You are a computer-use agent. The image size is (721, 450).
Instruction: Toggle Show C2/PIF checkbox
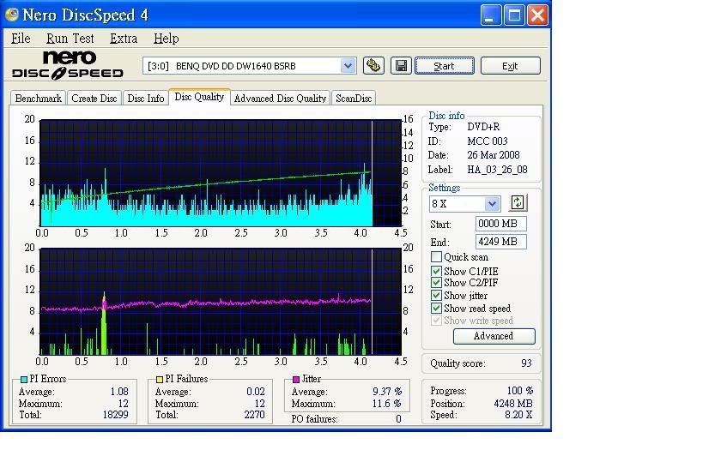coord(436,282)
